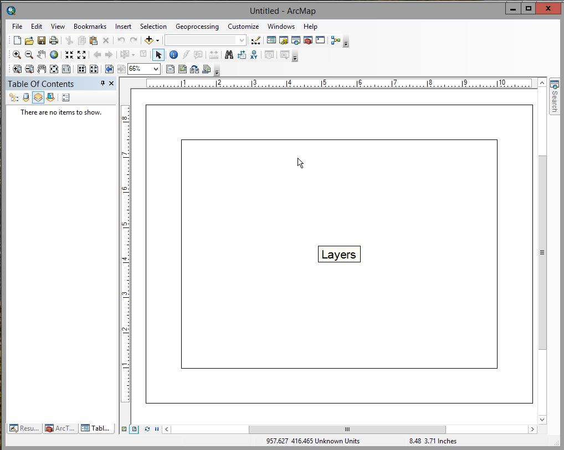The width and height of the screenshot is (564, 450).
Task: Open the ArcToolbox window icon
Action: click(x=308, y=40)
